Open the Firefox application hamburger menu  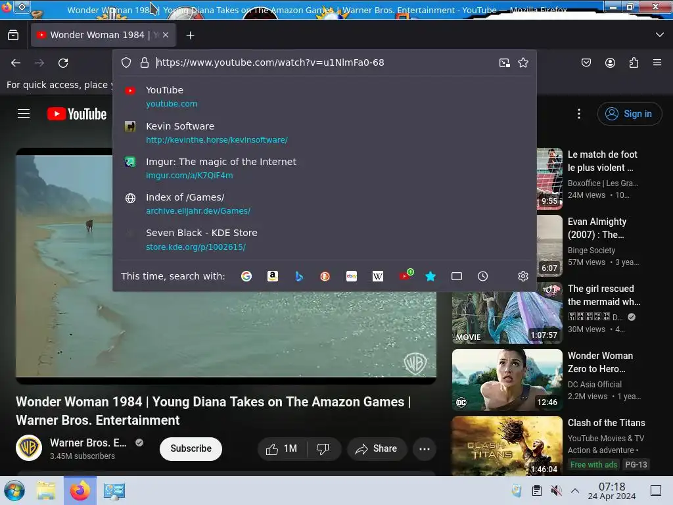[x=657, y=62]
